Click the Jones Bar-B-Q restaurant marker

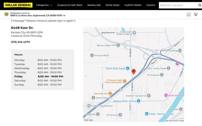click(110, 93)
